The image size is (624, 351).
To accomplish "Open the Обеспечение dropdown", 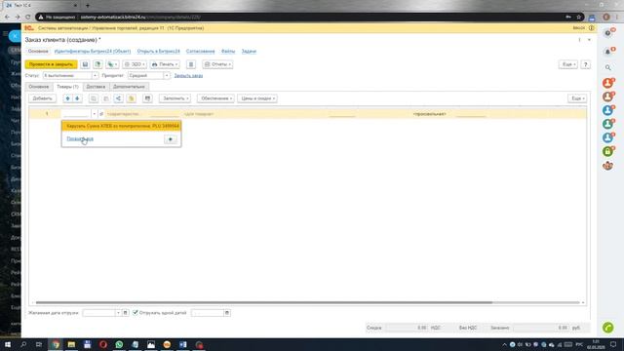I will (215, 98).
